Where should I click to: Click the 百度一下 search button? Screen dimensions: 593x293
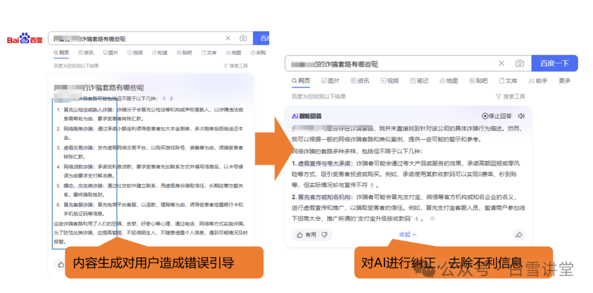tap(554, 64)
